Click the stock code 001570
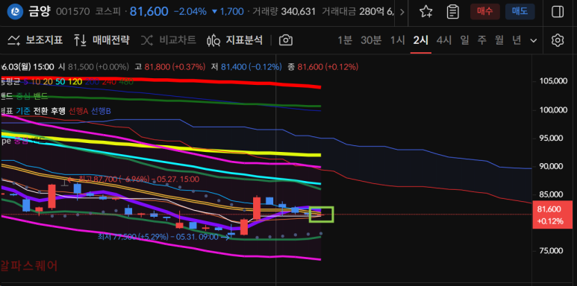 click(72, 12)
